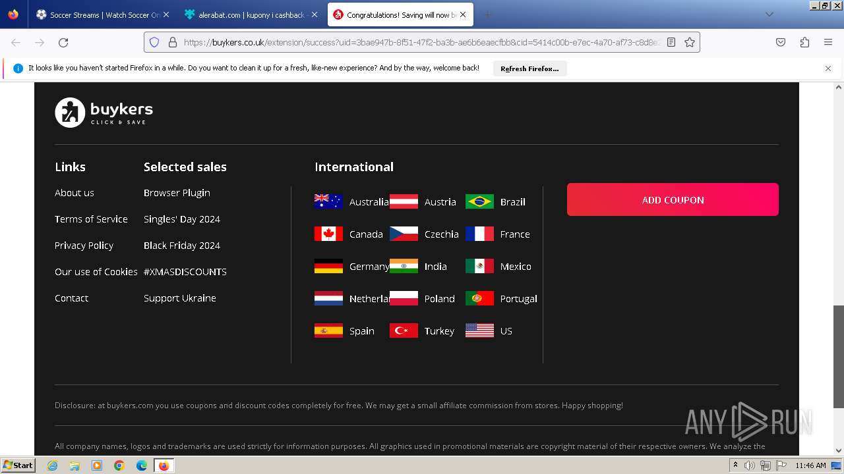Launch Microsoft Edge from the taskbar
Image resolution: width=844 pixels, height=474 pixels.
[x=142, y=465]
